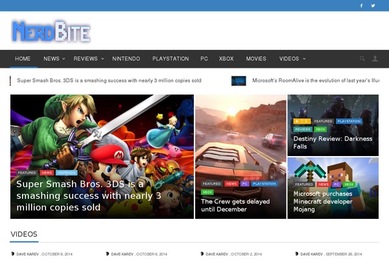Open Super Smash Bros. ticker headline
This screenshot has width=389, height=259.
click(x=109, y=80)
